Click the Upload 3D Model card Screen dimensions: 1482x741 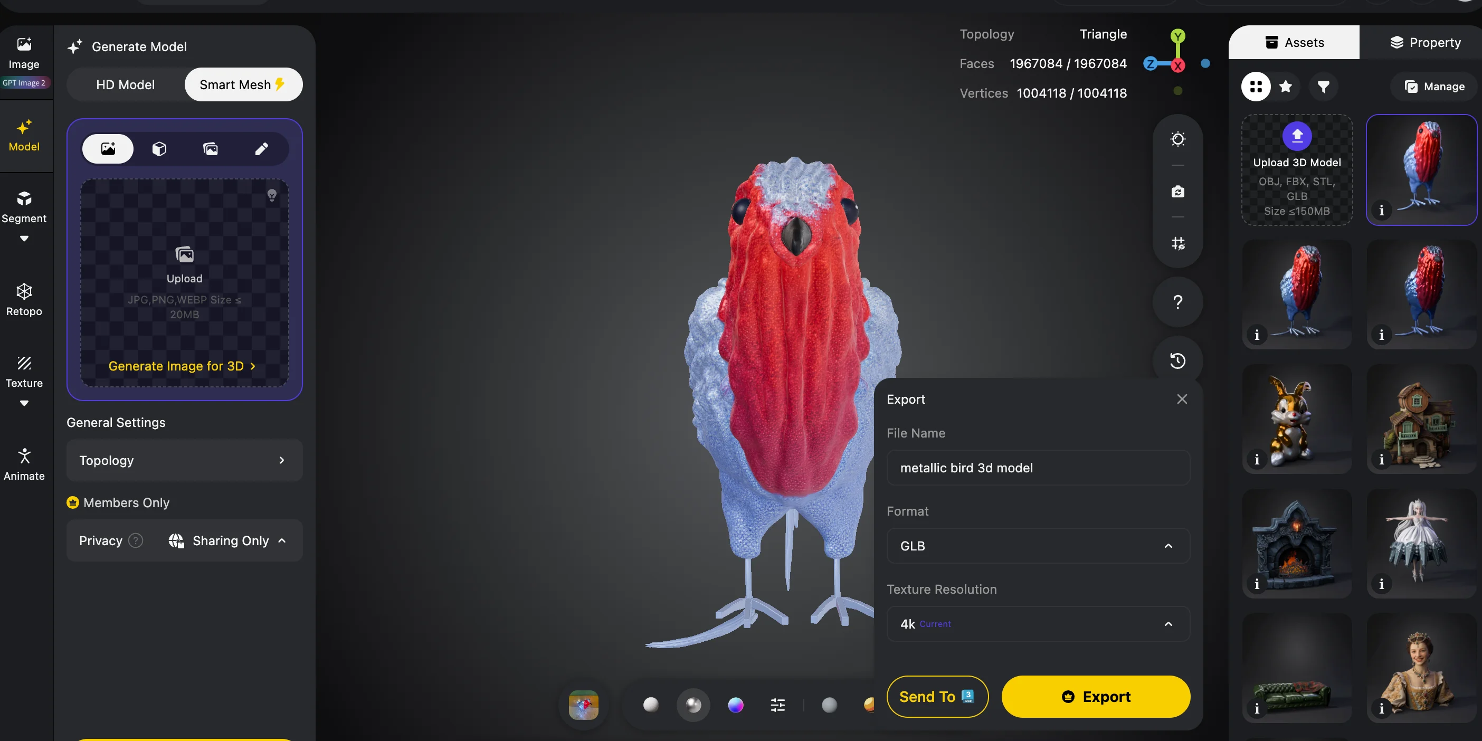pyautogui.click(x=1297, y=170)
